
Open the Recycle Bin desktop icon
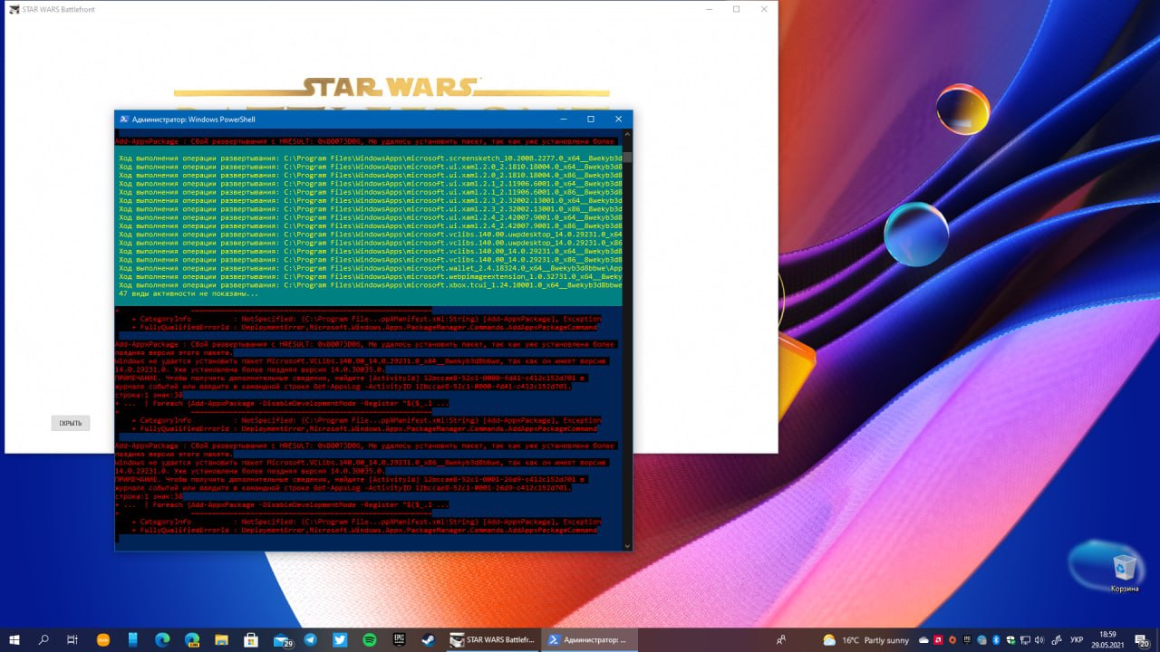click(1124, 572)
